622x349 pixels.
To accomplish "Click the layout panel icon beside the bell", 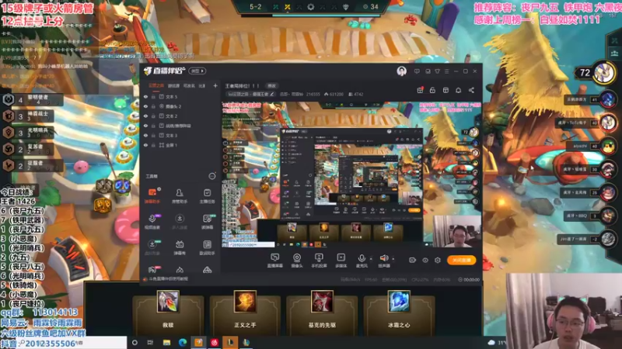I will point(446,90).
